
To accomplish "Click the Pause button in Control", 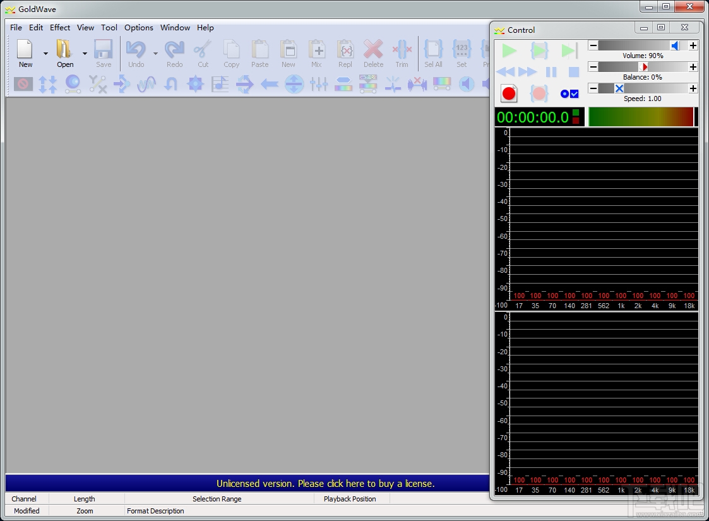I will pyautogui.click(x=551, y=72).
